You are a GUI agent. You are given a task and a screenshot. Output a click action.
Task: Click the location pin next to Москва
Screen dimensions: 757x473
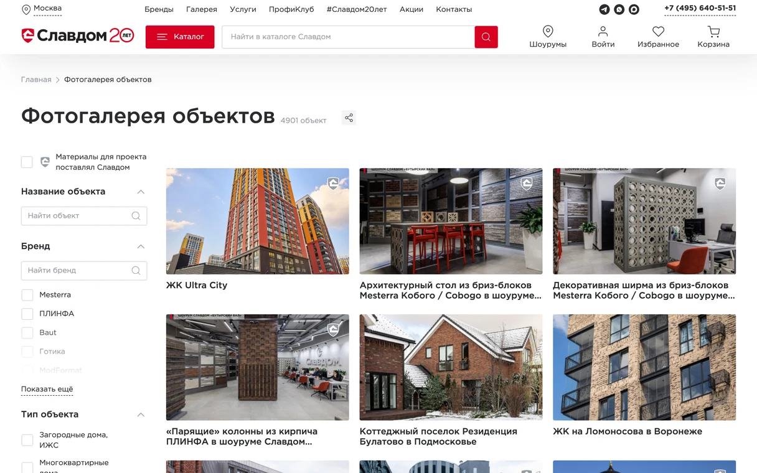coord(26,9)
